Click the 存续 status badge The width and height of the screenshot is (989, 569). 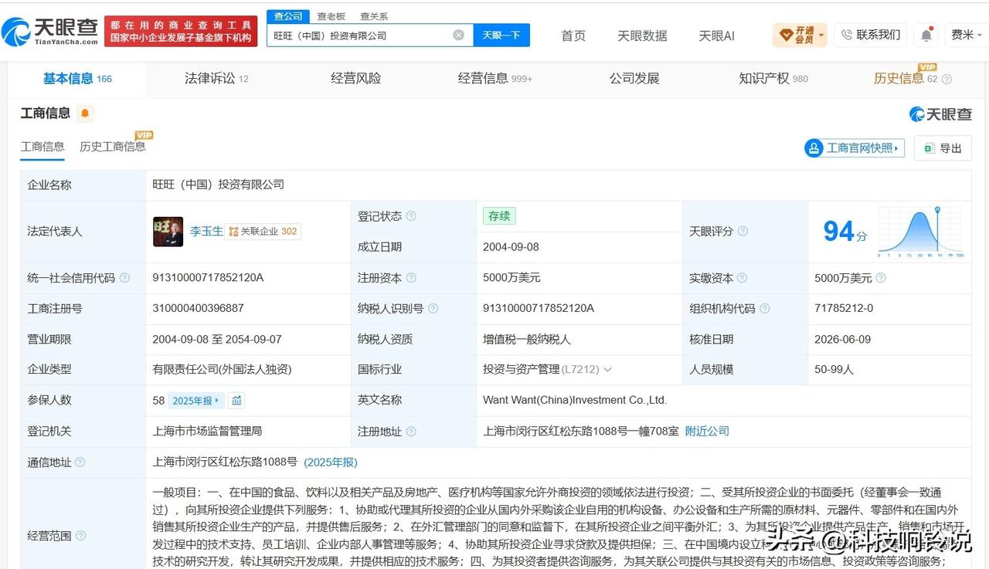point(499,216)
